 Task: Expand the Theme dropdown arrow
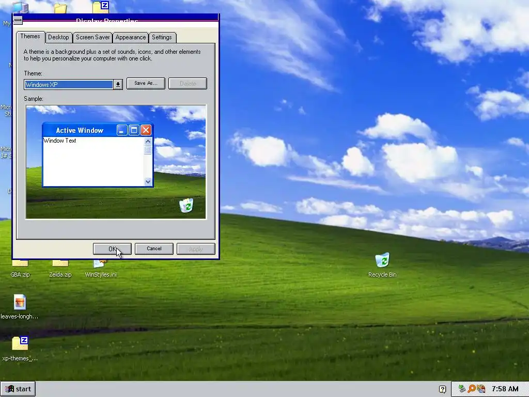coord(118,84)
